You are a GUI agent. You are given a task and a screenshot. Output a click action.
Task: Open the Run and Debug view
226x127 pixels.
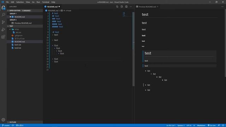(x=3, y=29)
